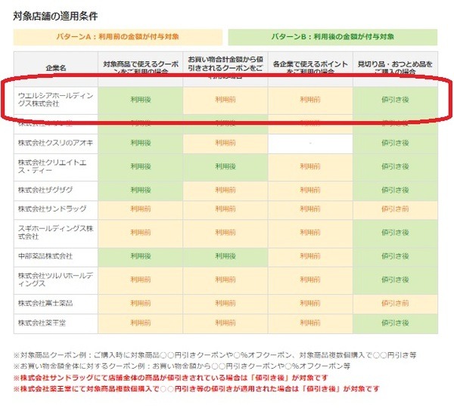Click ツルハホールディングス row's 利用前 product coupon cell
This screenshot has height=408, width=454.
pos(141,280)
